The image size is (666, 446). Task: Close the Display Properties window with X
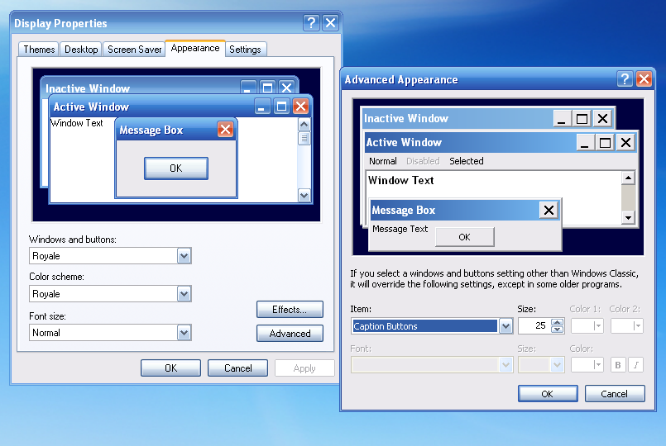pos(330,23)
